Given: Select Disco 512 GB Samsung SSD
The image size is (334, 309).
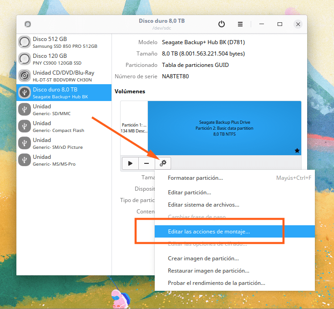Looking at the screenshot, I should click(x=64, y=42).
